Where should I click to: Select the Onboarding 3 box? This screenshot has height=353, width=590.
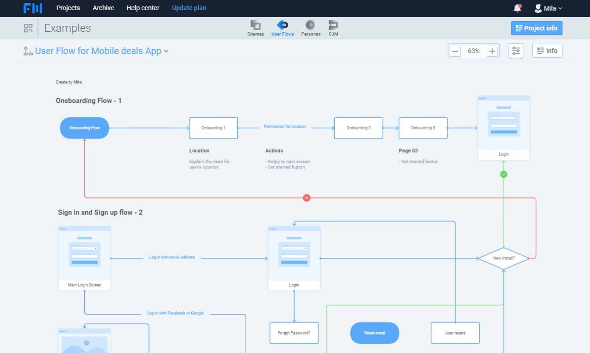pyautogui.click(x=423, y=128)
